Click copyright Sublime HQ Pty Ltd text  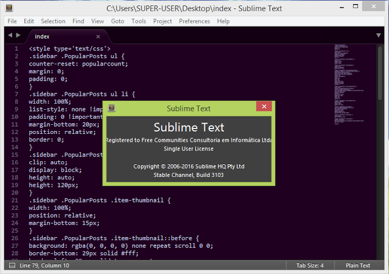tap(189, 167)
